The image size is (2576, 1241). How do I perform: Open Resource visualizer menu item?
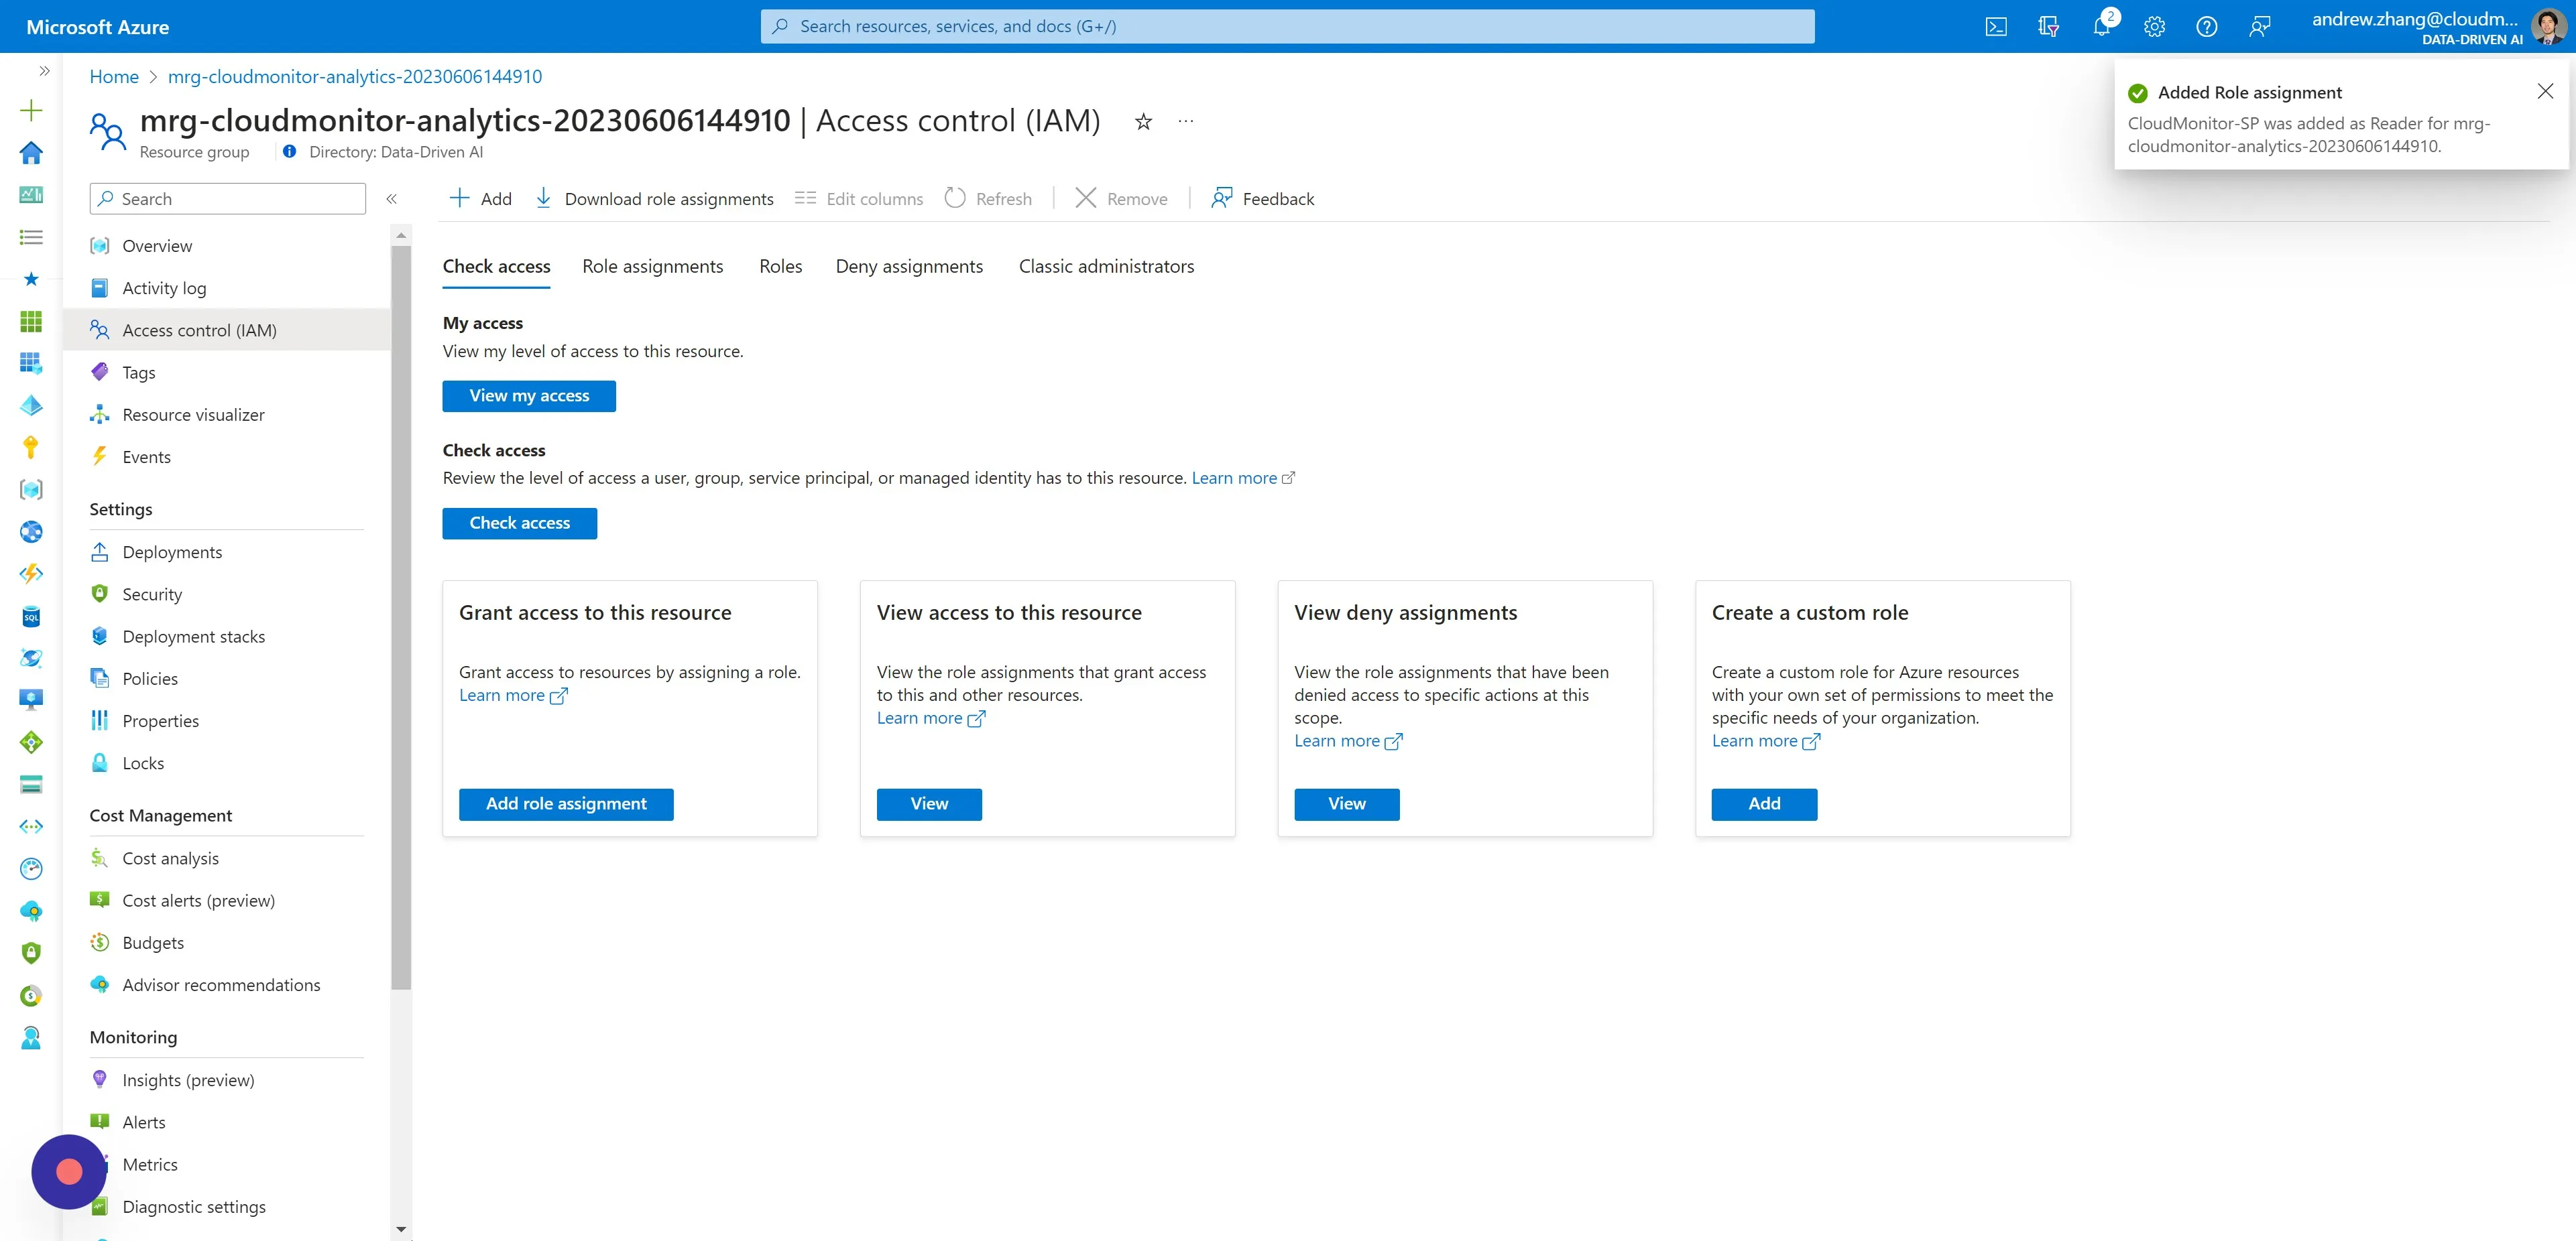coord(227,415)
